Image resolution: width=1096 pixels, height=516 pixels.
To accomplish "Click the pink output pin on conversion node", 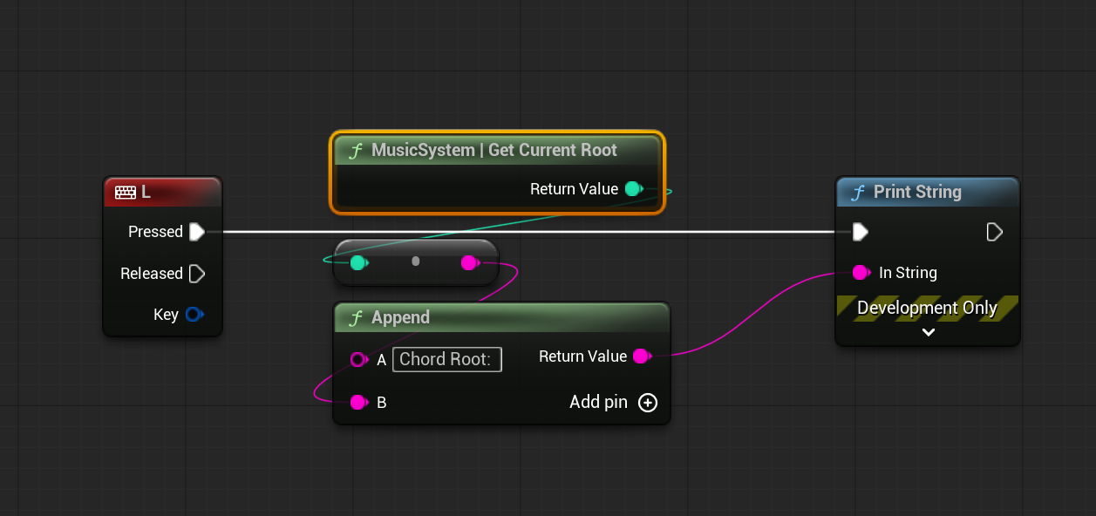I will [469, 262].
